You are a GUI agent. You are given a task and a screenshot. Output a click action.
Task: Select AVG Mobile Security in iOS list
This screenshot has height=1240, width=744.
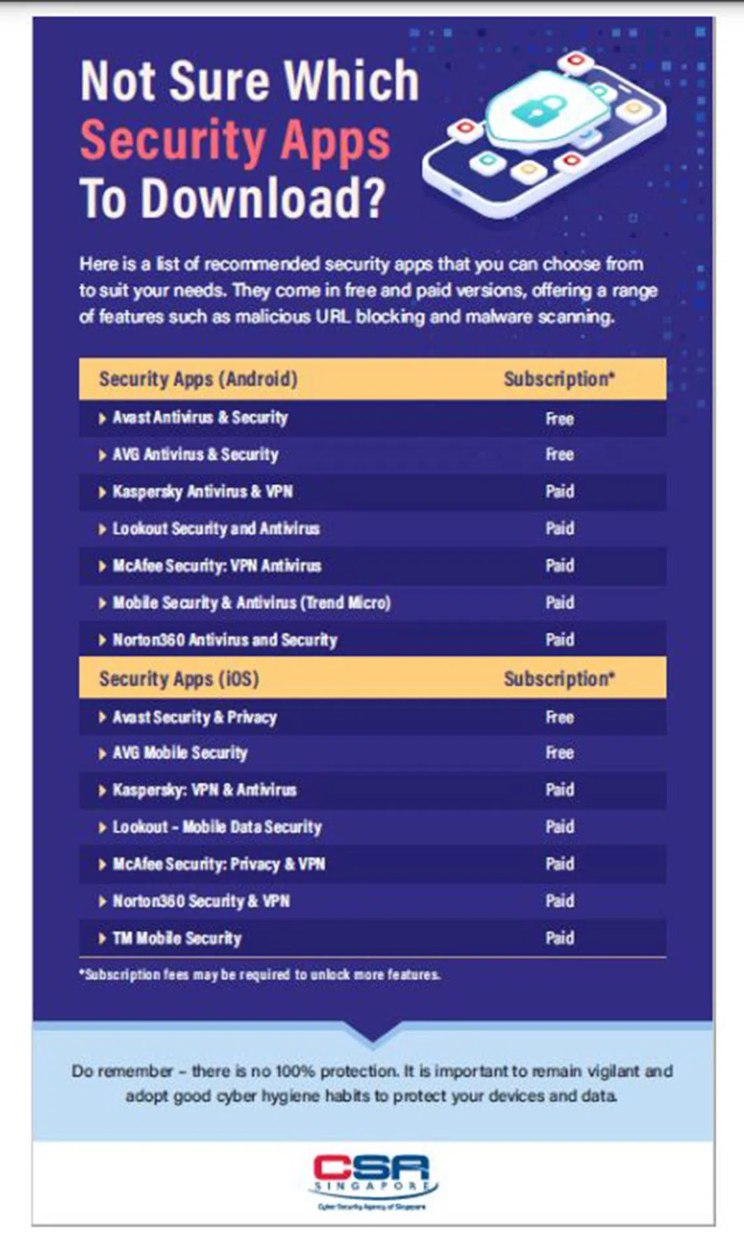point(179,753)
